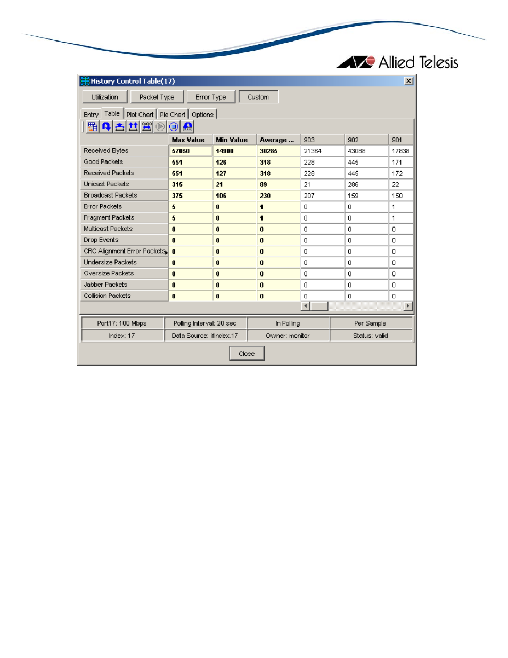Click the Min Value column header
The width and height of the screenshot is (508, 658).
235,140
